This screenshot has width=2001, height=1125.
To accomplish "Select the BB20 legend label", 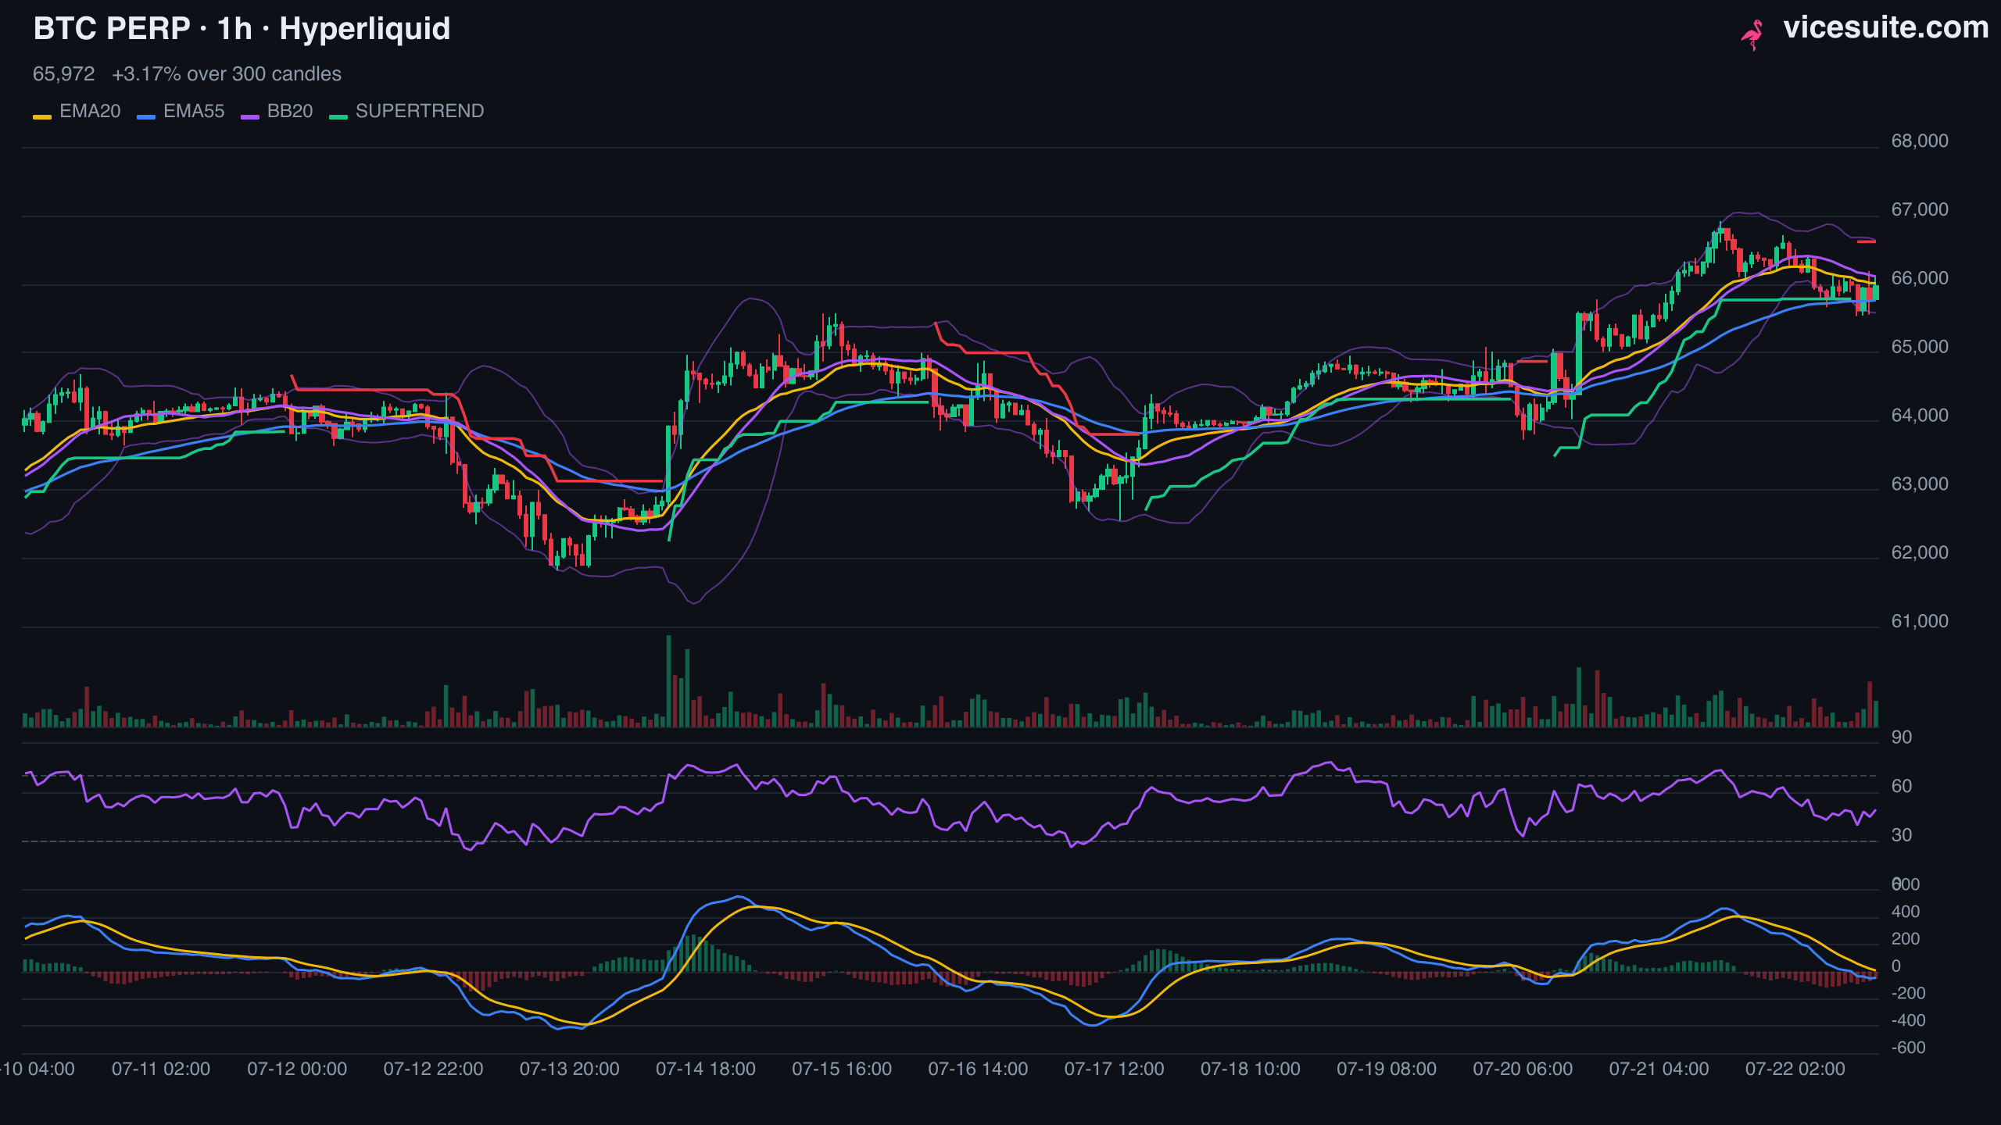I will pyautogui.click(x=290, y=111).
